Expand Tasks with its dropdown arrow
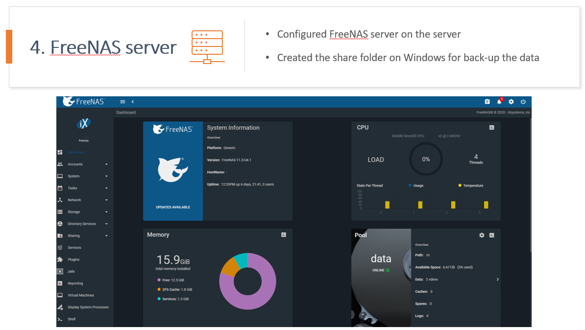 tap(106, 188)
